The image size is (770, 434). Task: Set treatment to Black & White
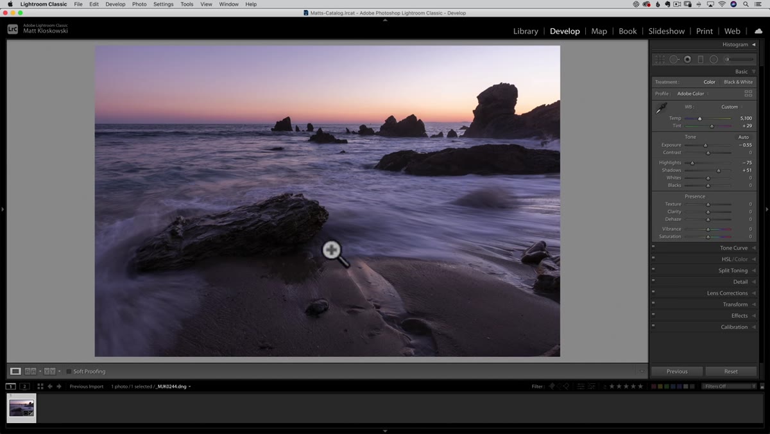click(738, 82)
